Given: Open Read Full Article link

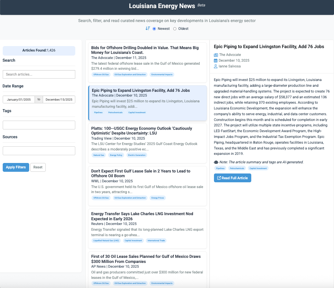Looking at the screenshot, I should click(x=232, y=178).
